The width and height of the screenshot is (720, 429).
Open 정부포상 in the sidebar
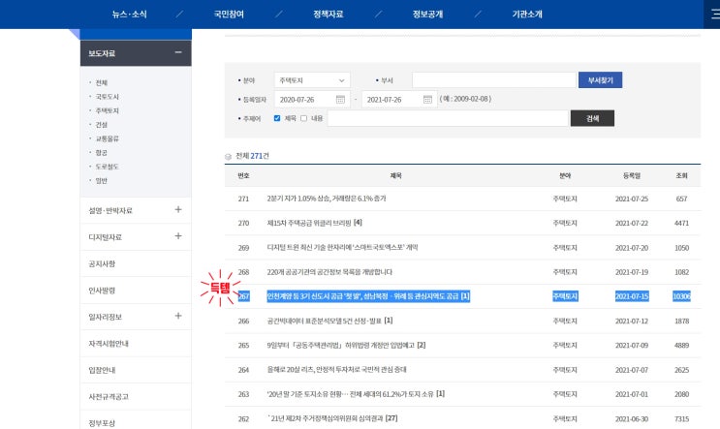[x=102, y=423]
